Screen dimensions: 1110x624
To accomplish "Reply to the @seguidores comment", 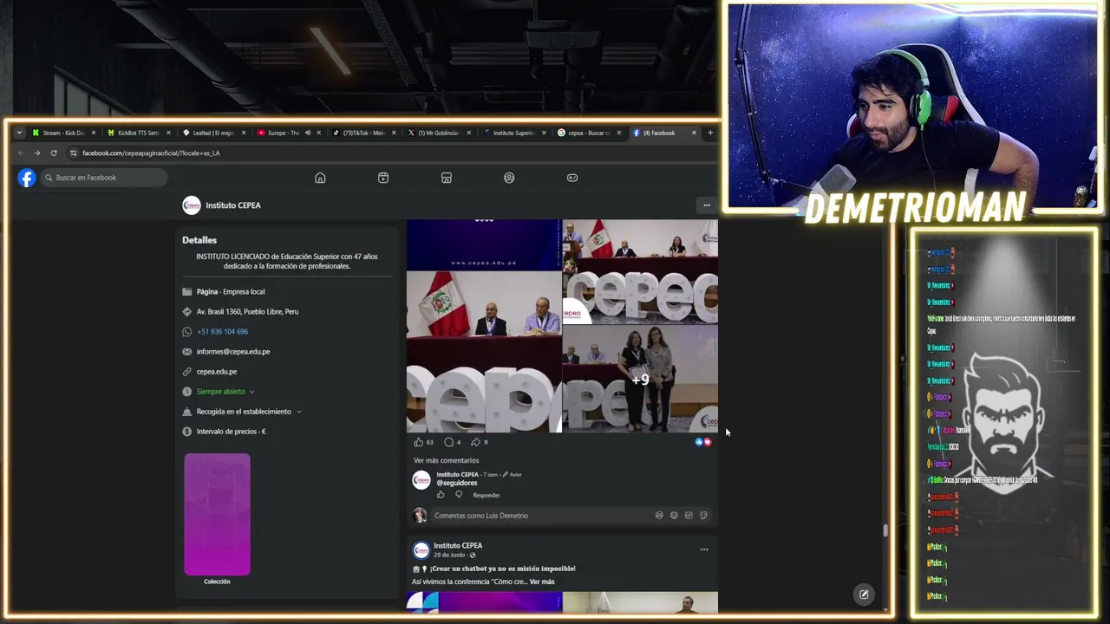I will (486, 496).
